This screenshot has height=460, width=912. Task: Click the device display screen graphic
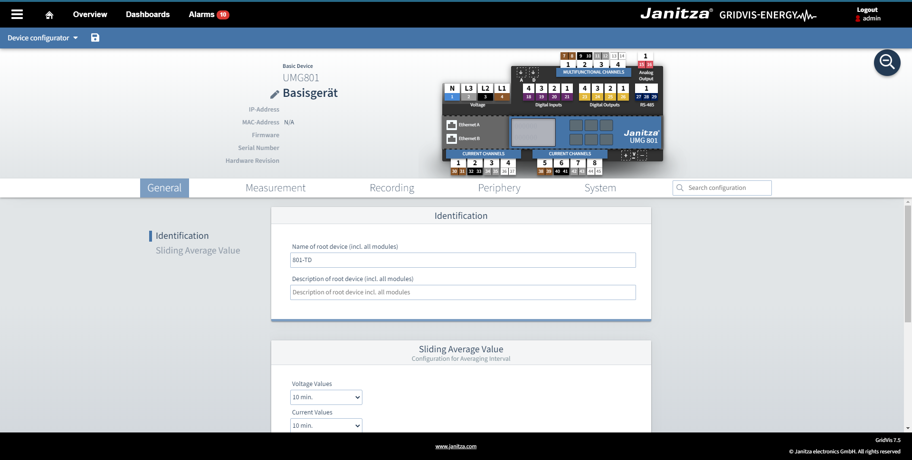[533, 132]
